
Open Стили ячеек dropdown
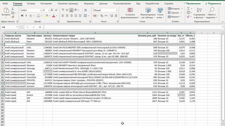click(x=160, y=13)
